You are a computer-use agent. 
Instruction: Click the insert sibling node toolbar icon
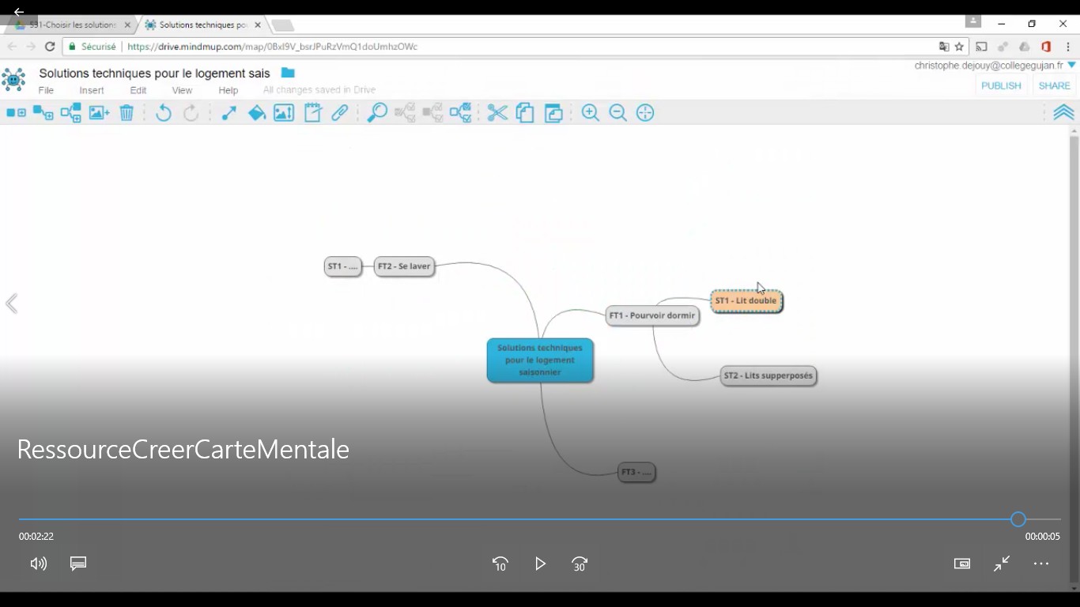point(16,113)
